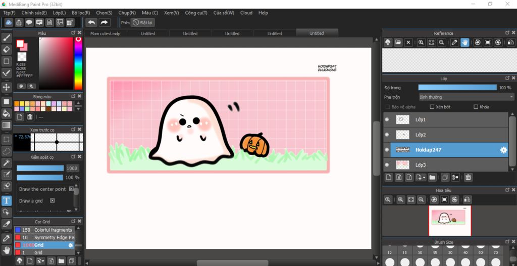Image resolution: width=517 pixels, height=266 pixels.
Task: Duplicate layer icon in Lớp panel
Action: [x=445, y=177]
